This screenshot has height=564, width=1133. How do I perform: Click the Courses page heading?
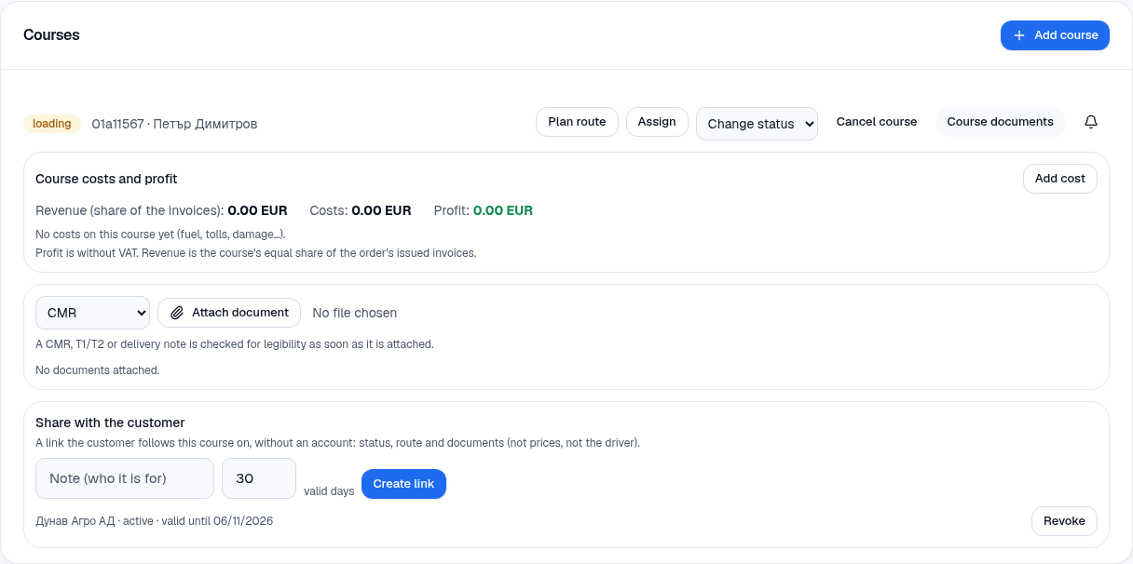point(51,35)
